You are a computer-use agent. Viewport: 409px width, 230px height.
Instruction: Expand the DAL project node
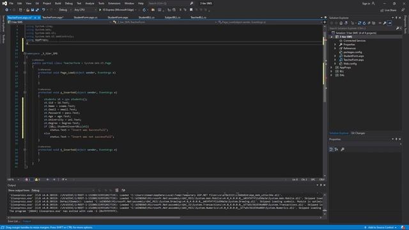(x=332, y=75)
